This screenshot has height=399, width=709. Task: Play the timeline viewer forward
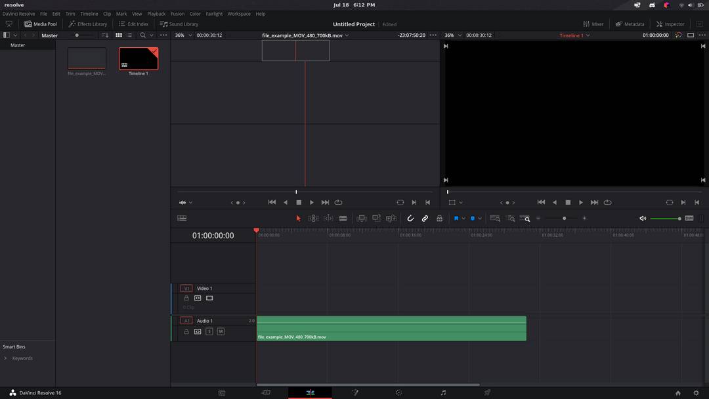tap(581, 202)
